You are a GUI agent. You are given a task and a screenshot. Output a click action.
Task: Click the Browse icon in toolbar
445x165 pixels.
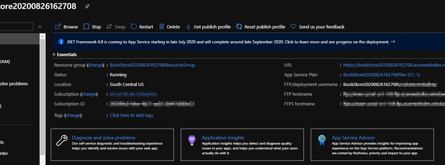tap(58, 27)
